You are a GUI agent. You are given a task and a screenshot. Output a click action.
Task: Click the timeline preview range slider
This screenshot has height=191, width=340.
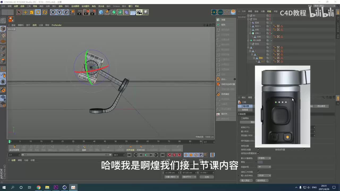67,155
